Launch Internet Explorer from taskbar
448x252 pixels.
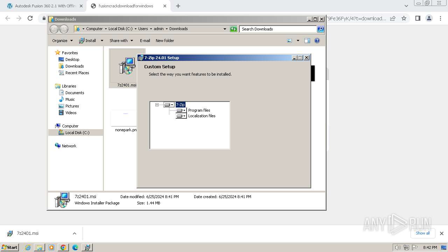coord(28,247)
